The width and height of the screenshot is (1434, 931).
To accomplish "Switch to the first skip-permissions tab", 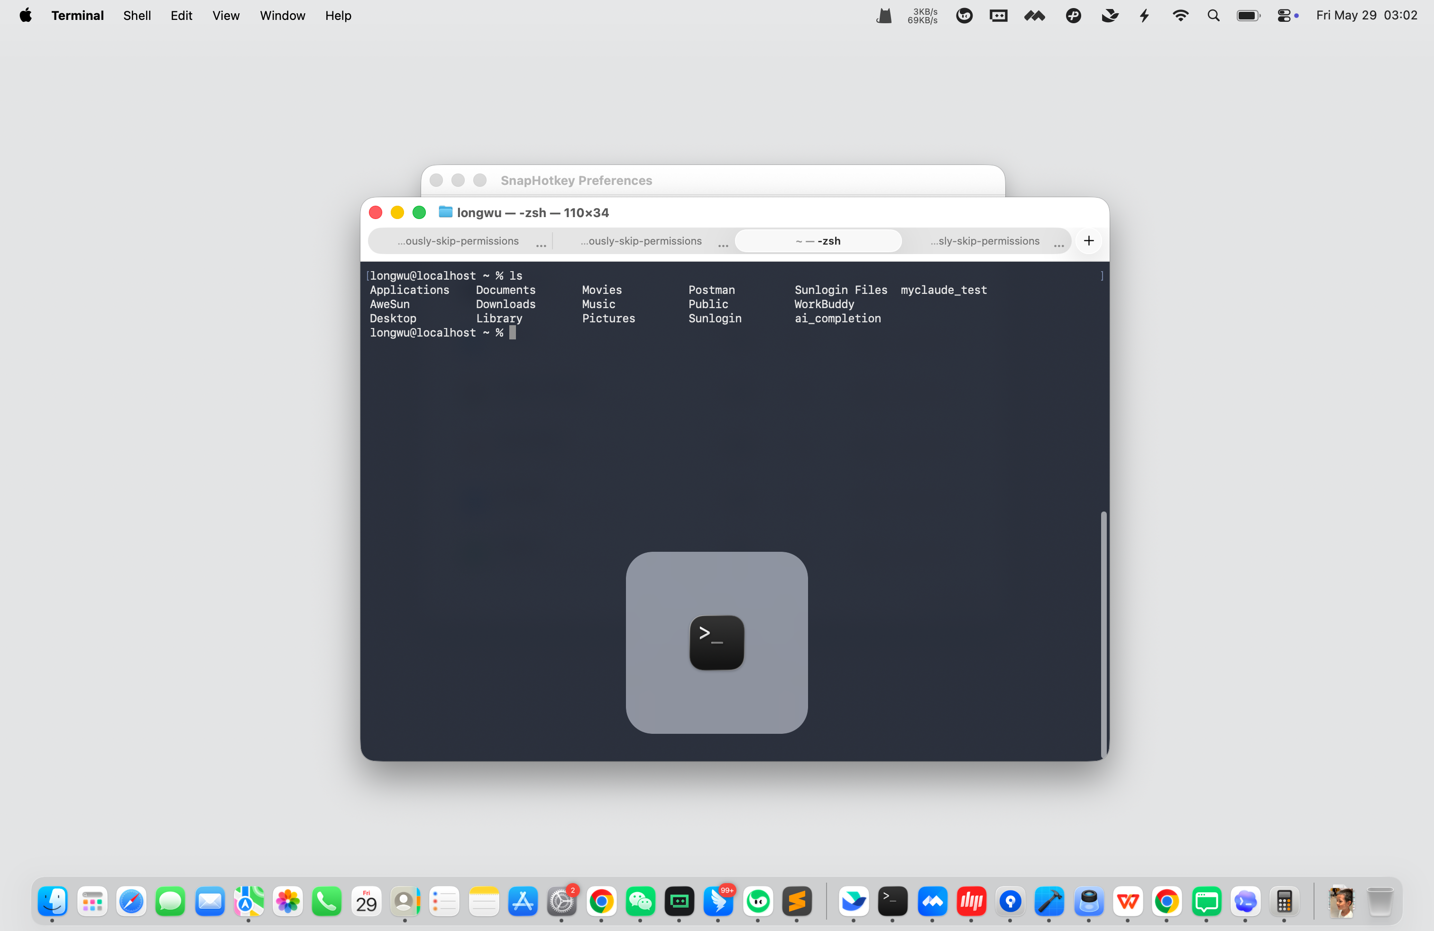I will (459, 241).
